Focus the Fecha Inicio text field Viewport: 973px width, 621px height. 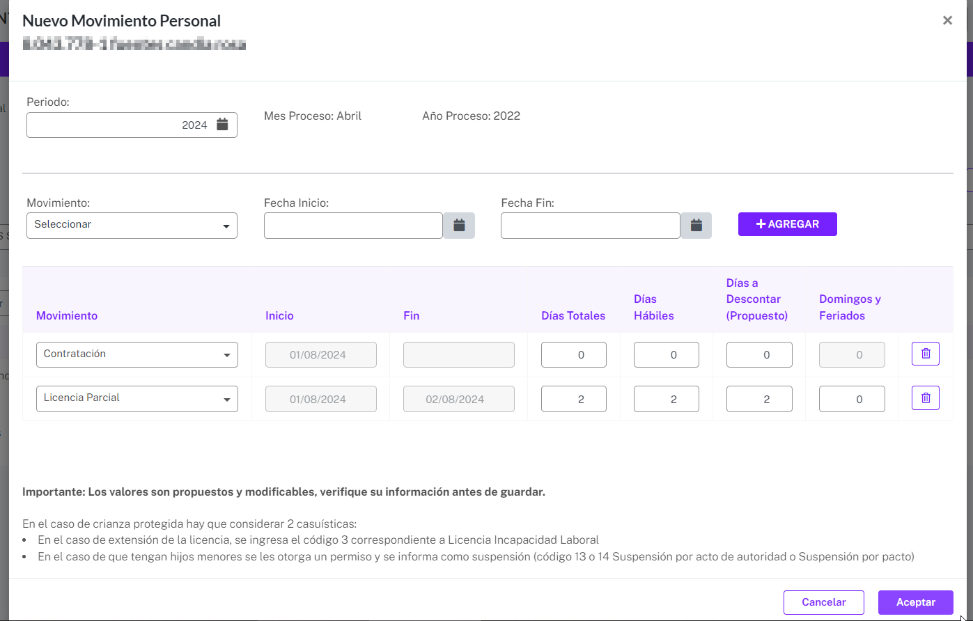(x=353, y=226)
